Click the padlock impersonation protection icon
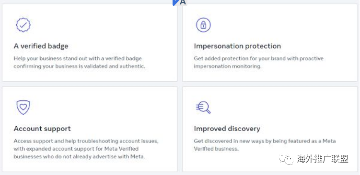Viewport: 360px width, 175px height. 203,25
